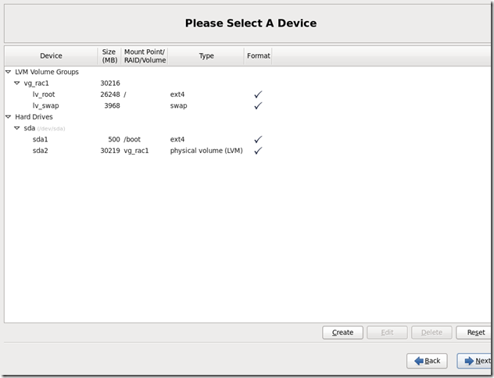Click the 3968 size value
Image resolution: width=494 pixels, height=378 pixels.
[x=112, y=105]
